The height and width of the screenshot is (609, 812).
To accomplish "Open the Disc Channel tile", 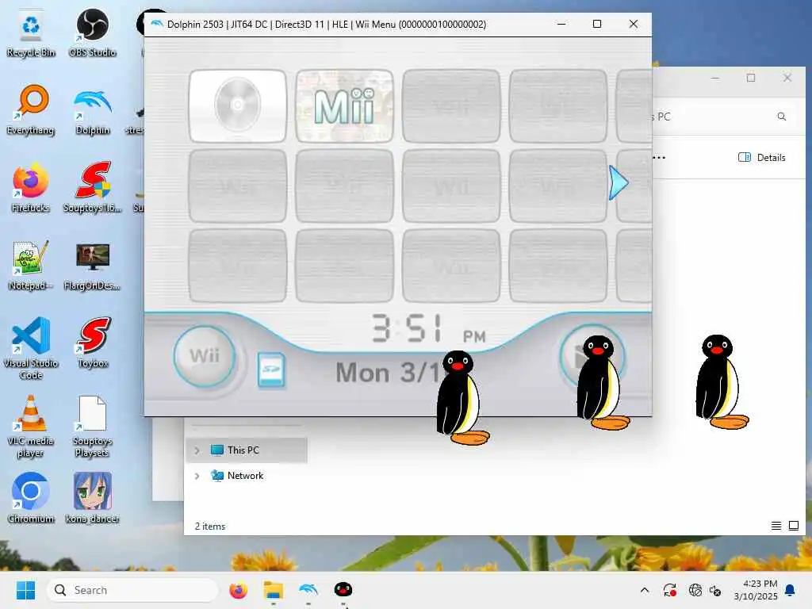I will 238,105.
